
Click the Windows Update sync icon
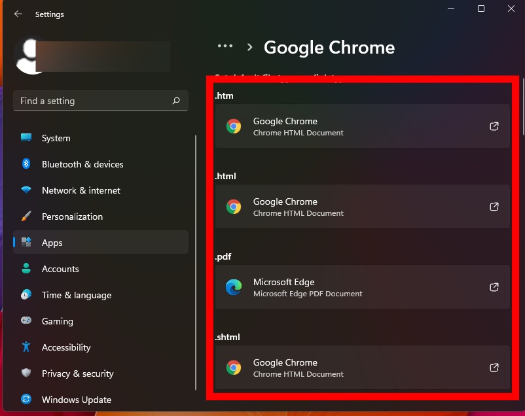(x=26, y=399)
